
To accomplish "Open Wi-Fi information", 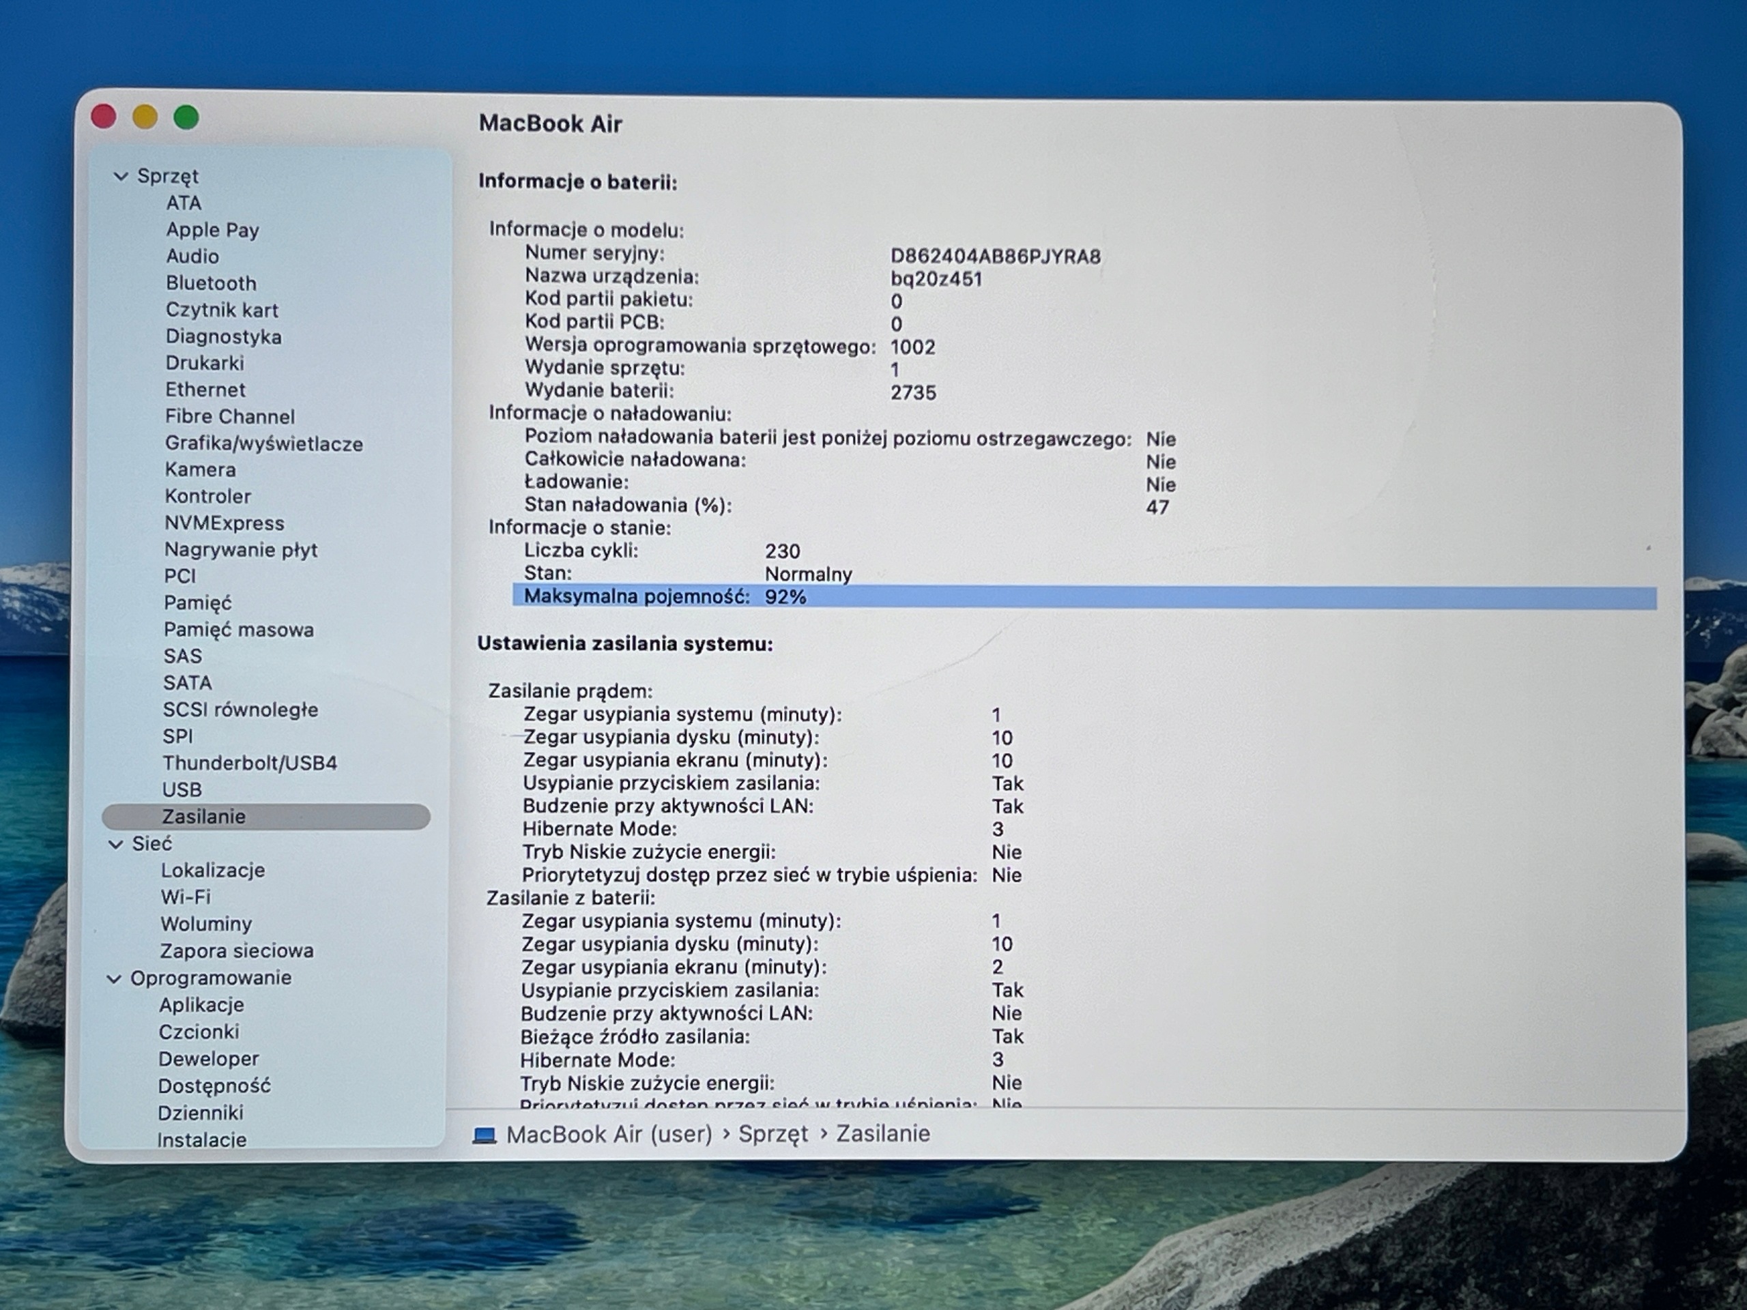I will click(186, 897).
